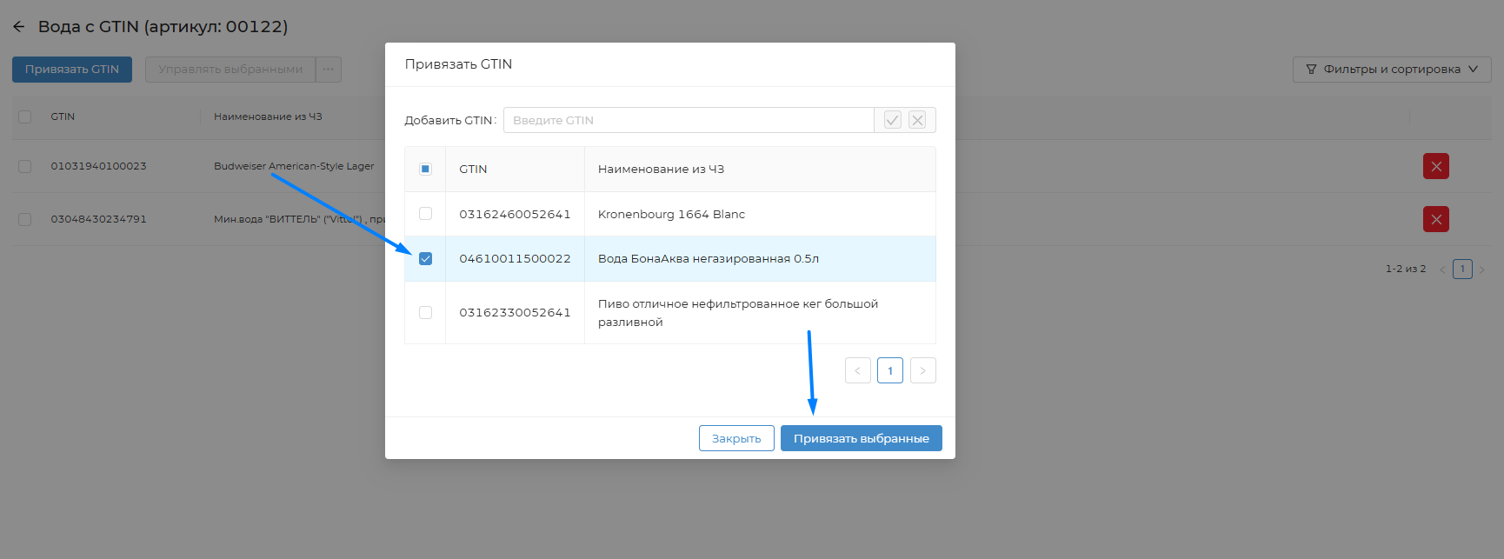
Task: Check the Kronenbourg 1664 Blanc row
Action: 425,214
